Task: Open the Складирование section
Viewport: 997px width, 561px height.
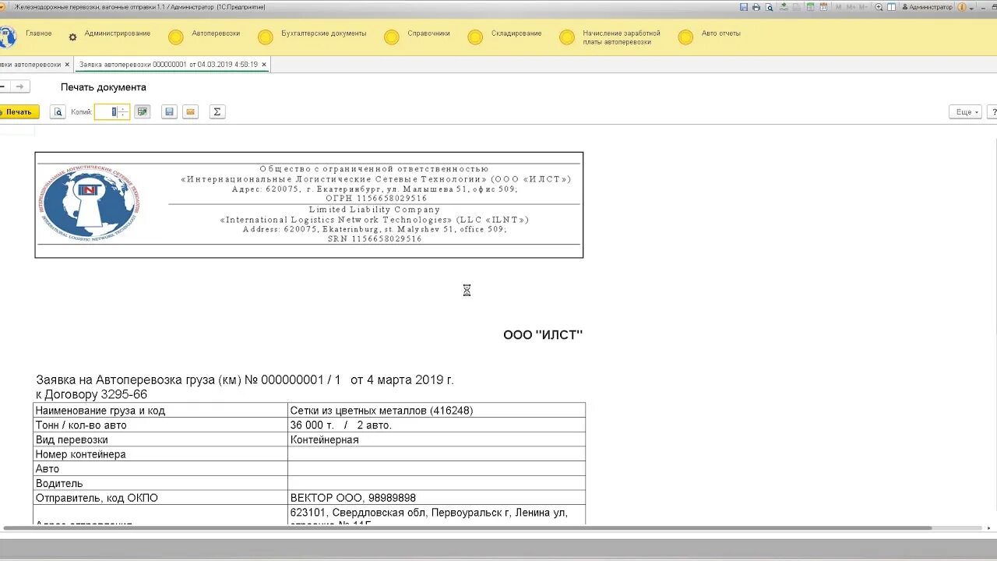Action: coord(516,34)
